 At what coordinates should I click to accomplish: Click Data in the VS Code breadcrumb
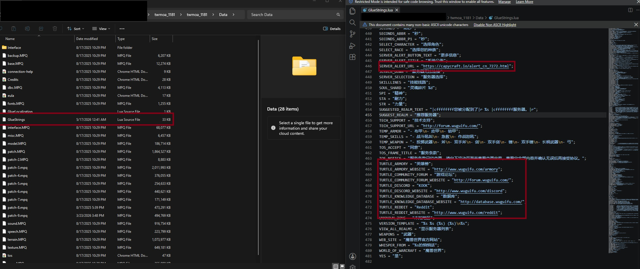(x=479, y=18)
